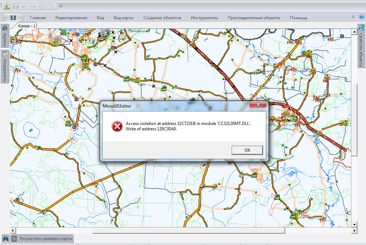This screenshot has width=366, height=245.
Task: Select the Создание объектов ribbon tab
Action: pyautogui.click(x=162, y=18)
